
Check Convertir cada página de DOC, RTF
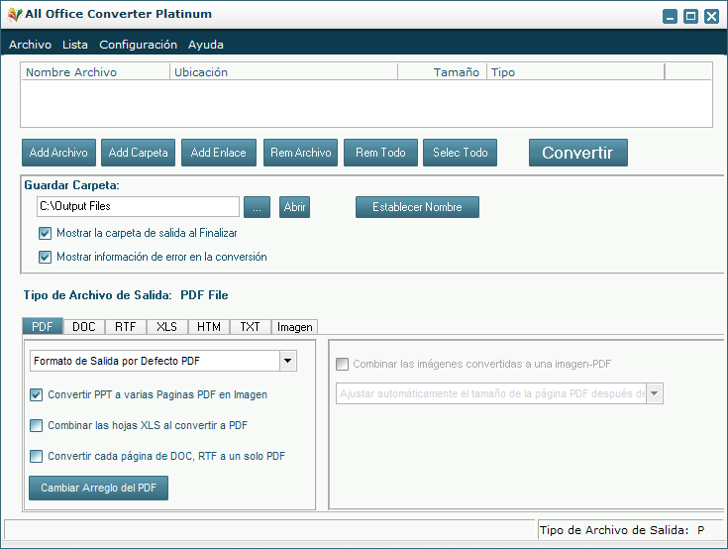pos(37,457)
